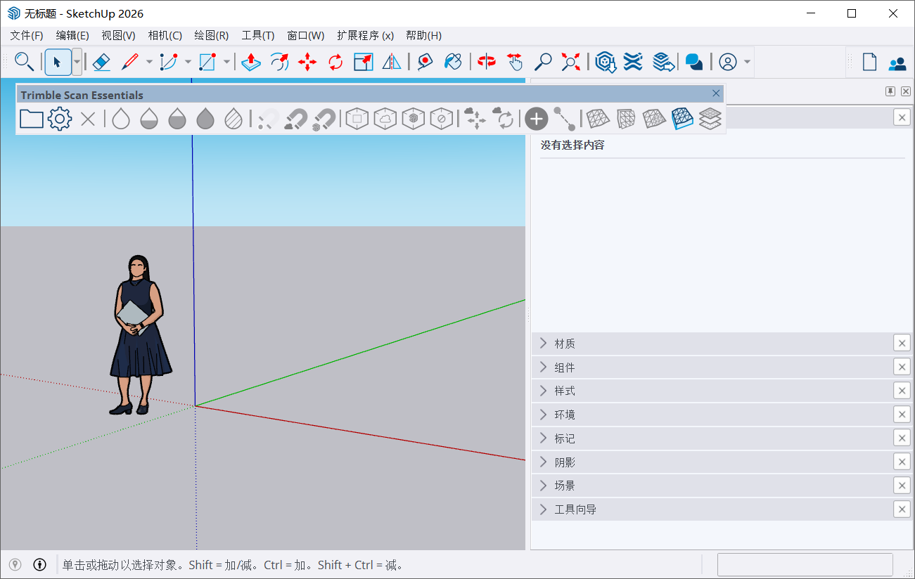This screenshot has width=915, height=579.
Task: Open the Select tool dropdown arrow
Action: point(77,62)
